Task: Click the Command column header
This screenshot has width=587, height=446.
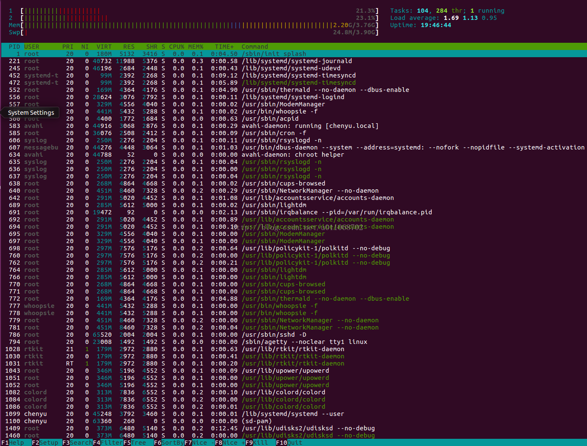Action: click(x=255, y=47)
